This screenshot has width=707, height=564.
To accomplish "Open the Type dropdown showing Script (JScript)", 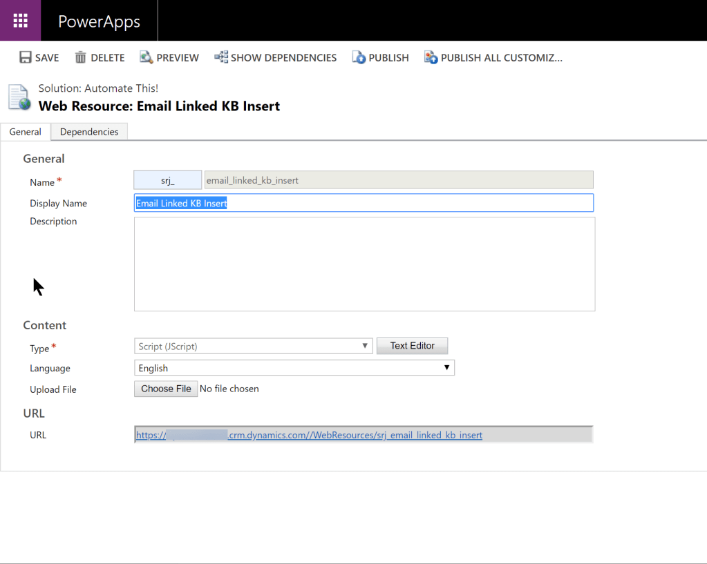I will (253, 346).
